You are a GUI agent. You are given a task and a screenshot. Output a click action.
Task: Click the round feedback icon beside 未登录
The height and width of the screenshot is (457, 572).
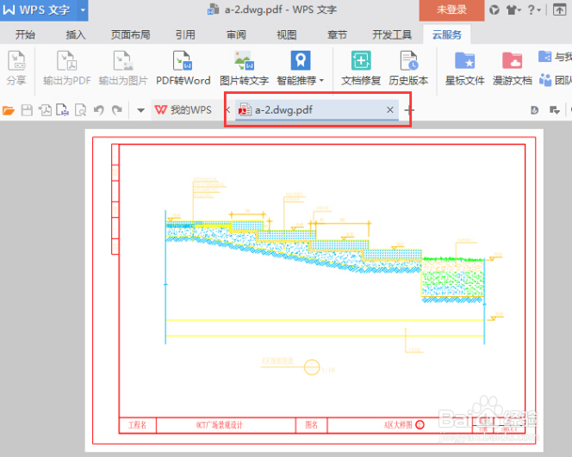(x=494, y=9)
